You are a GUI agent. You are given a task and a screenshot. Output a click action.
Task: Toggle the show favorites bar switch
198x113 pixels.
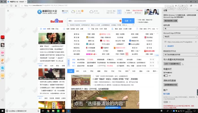(166, 76)
